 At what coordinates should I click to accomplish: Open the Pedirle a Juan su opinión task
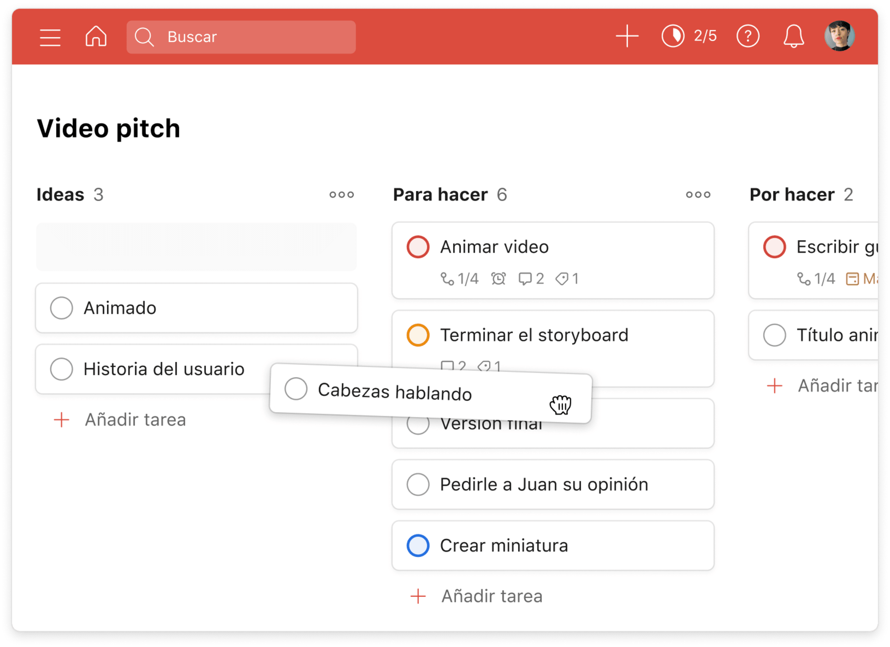553,485
